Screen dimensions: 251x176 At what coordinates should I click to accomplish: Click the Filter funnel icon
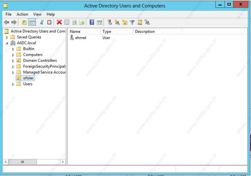(x=132, y=22)
